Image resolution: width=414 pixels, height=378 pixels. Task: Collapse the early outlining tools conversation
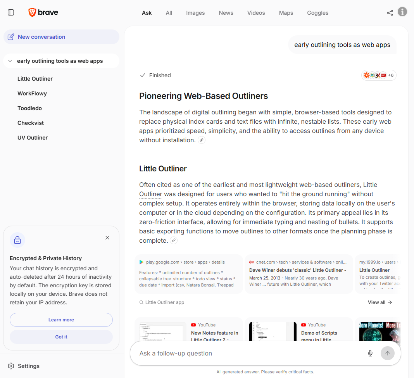(x=10, y=61)
